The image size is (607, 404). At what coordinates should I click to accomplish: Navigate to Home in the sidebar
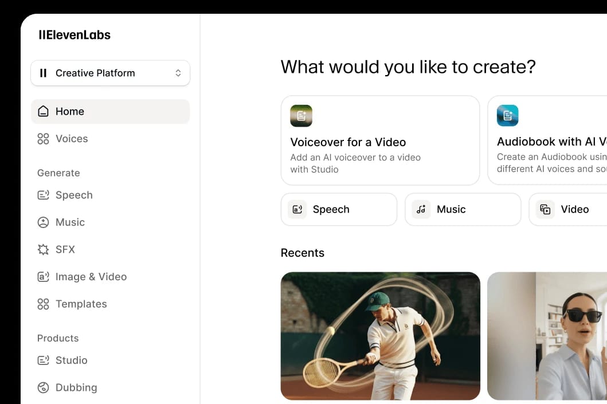click(x=69, y=111)
